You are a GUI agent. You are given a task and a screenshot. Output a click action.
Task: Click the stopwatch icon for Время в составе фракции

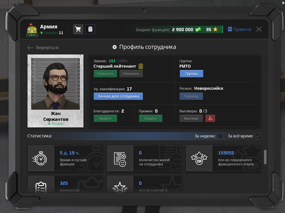[40, 158]
